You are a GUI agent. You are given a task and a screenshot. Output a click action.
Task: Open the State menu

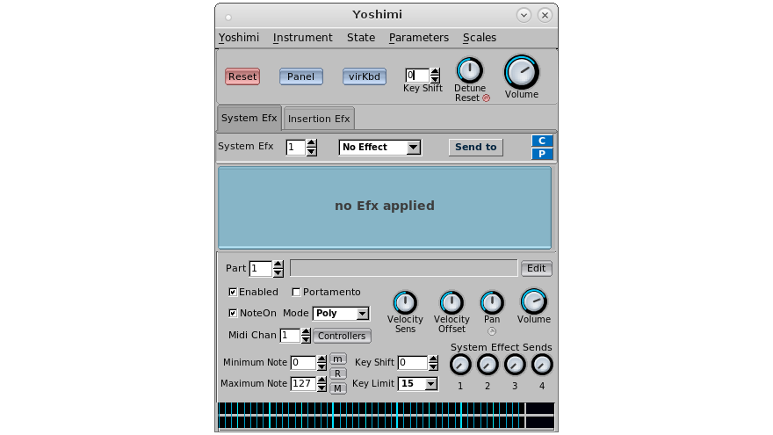click(361, 38)
